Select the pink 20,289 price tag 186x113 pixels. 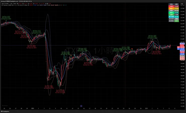point(182,59)
